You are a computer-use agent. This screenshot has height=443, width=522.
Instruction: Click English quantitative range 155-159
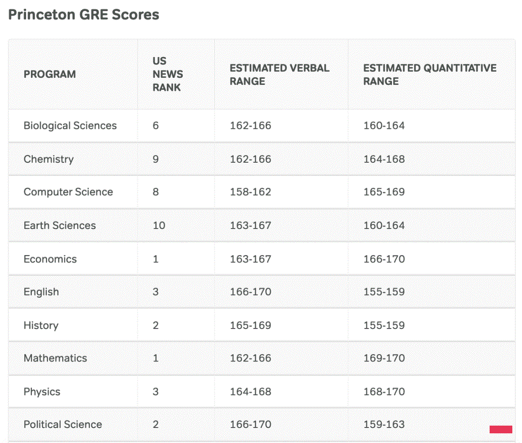384,292
